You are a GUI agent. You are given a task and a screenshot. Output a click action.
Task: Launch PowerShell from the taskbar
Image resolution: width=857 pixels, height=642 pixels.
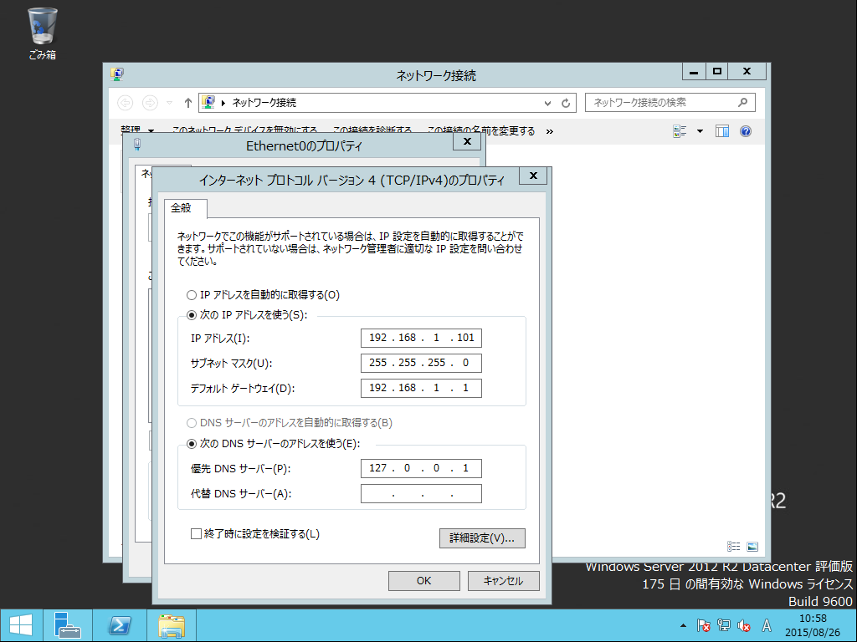click(x=119, y=625)
